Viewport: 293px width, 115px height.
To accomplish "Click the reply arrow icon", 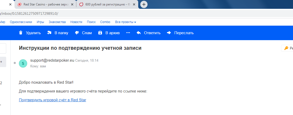I will click(138, 33).
